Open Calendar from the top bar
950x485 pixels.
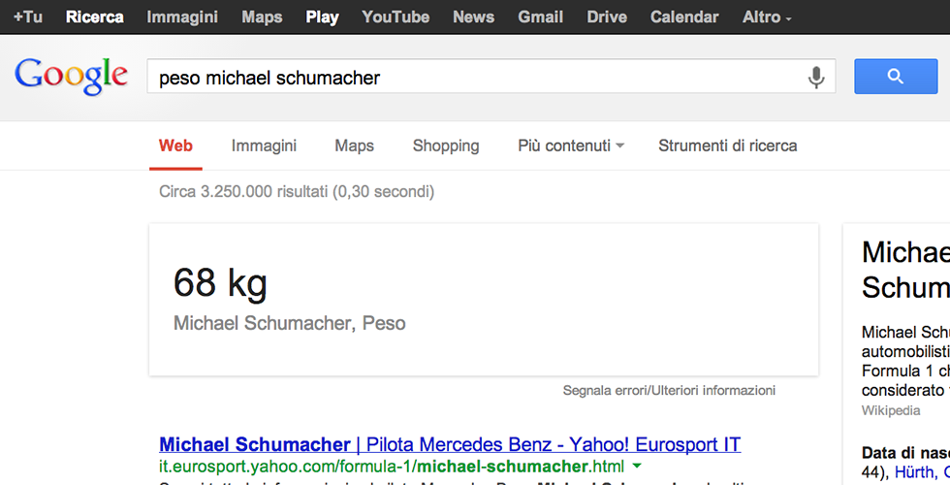684,17
